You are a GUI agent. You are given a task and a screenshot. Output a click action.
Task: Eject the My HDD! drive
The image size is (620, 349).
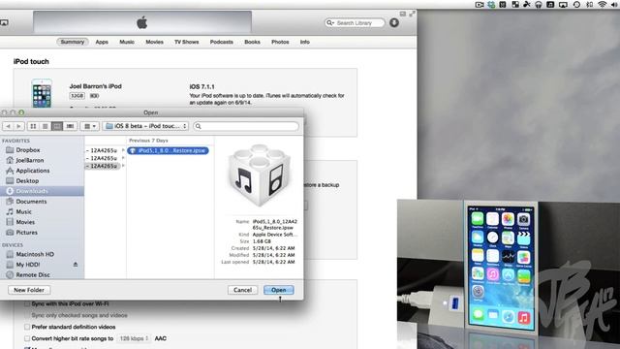click(76, 265)
